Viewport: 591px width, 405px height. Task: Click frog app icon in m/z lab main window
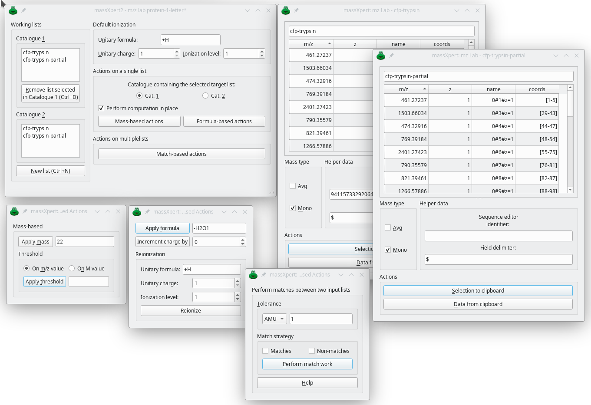tap(13, 10)
